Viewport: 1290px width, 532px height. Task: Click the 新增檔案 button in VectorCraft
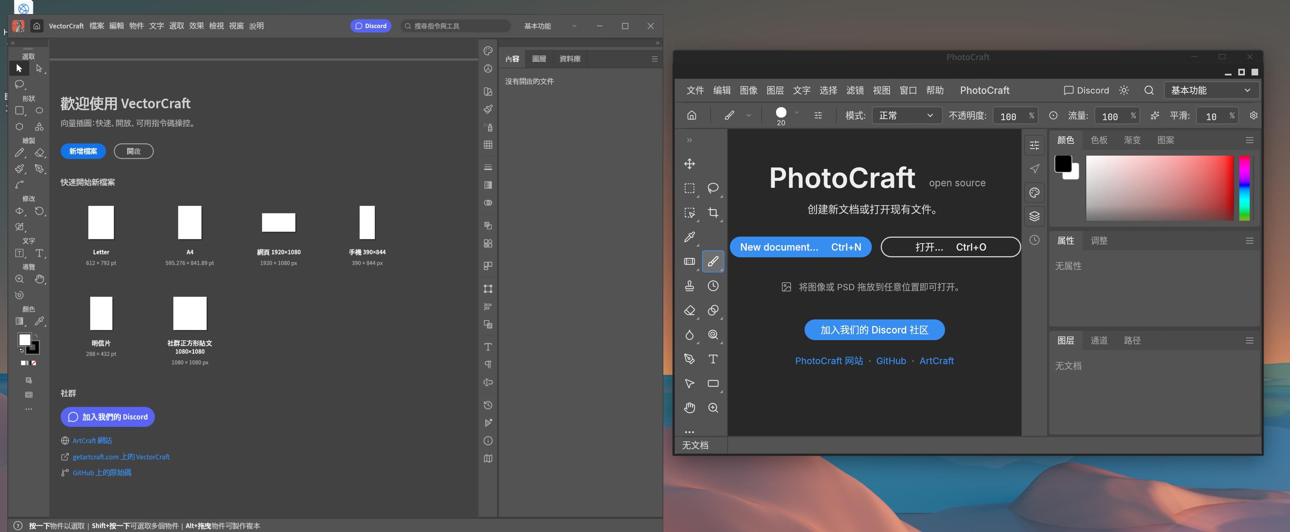pyautogui.click(x=83, y=151)
